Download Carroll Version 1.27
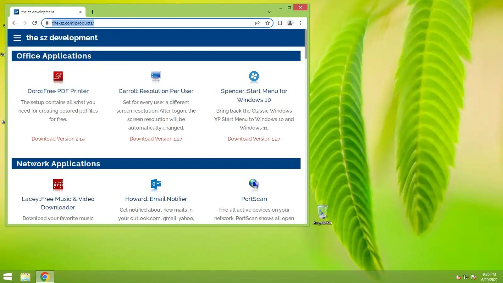Image resolution: width=503 pixels, height=283 pixels. (156, 139)
